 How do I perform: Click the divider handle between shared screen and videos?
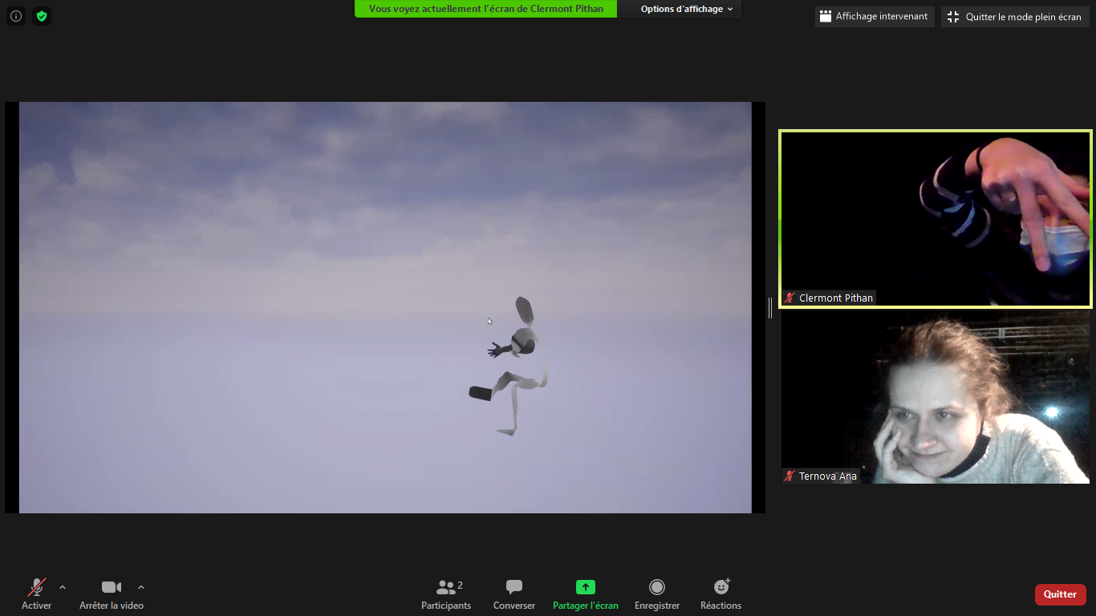(770, 307)
